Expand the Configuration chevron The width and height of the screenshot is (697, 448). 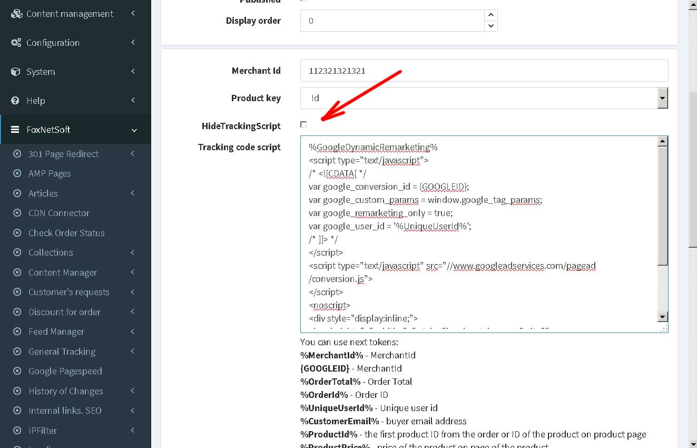[x=133, y=42]
